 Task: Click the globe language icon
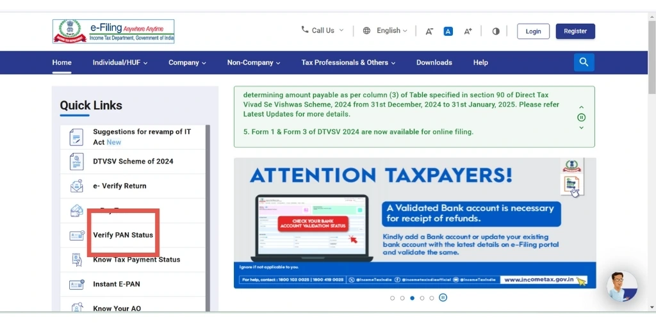[x=366, y=31]
